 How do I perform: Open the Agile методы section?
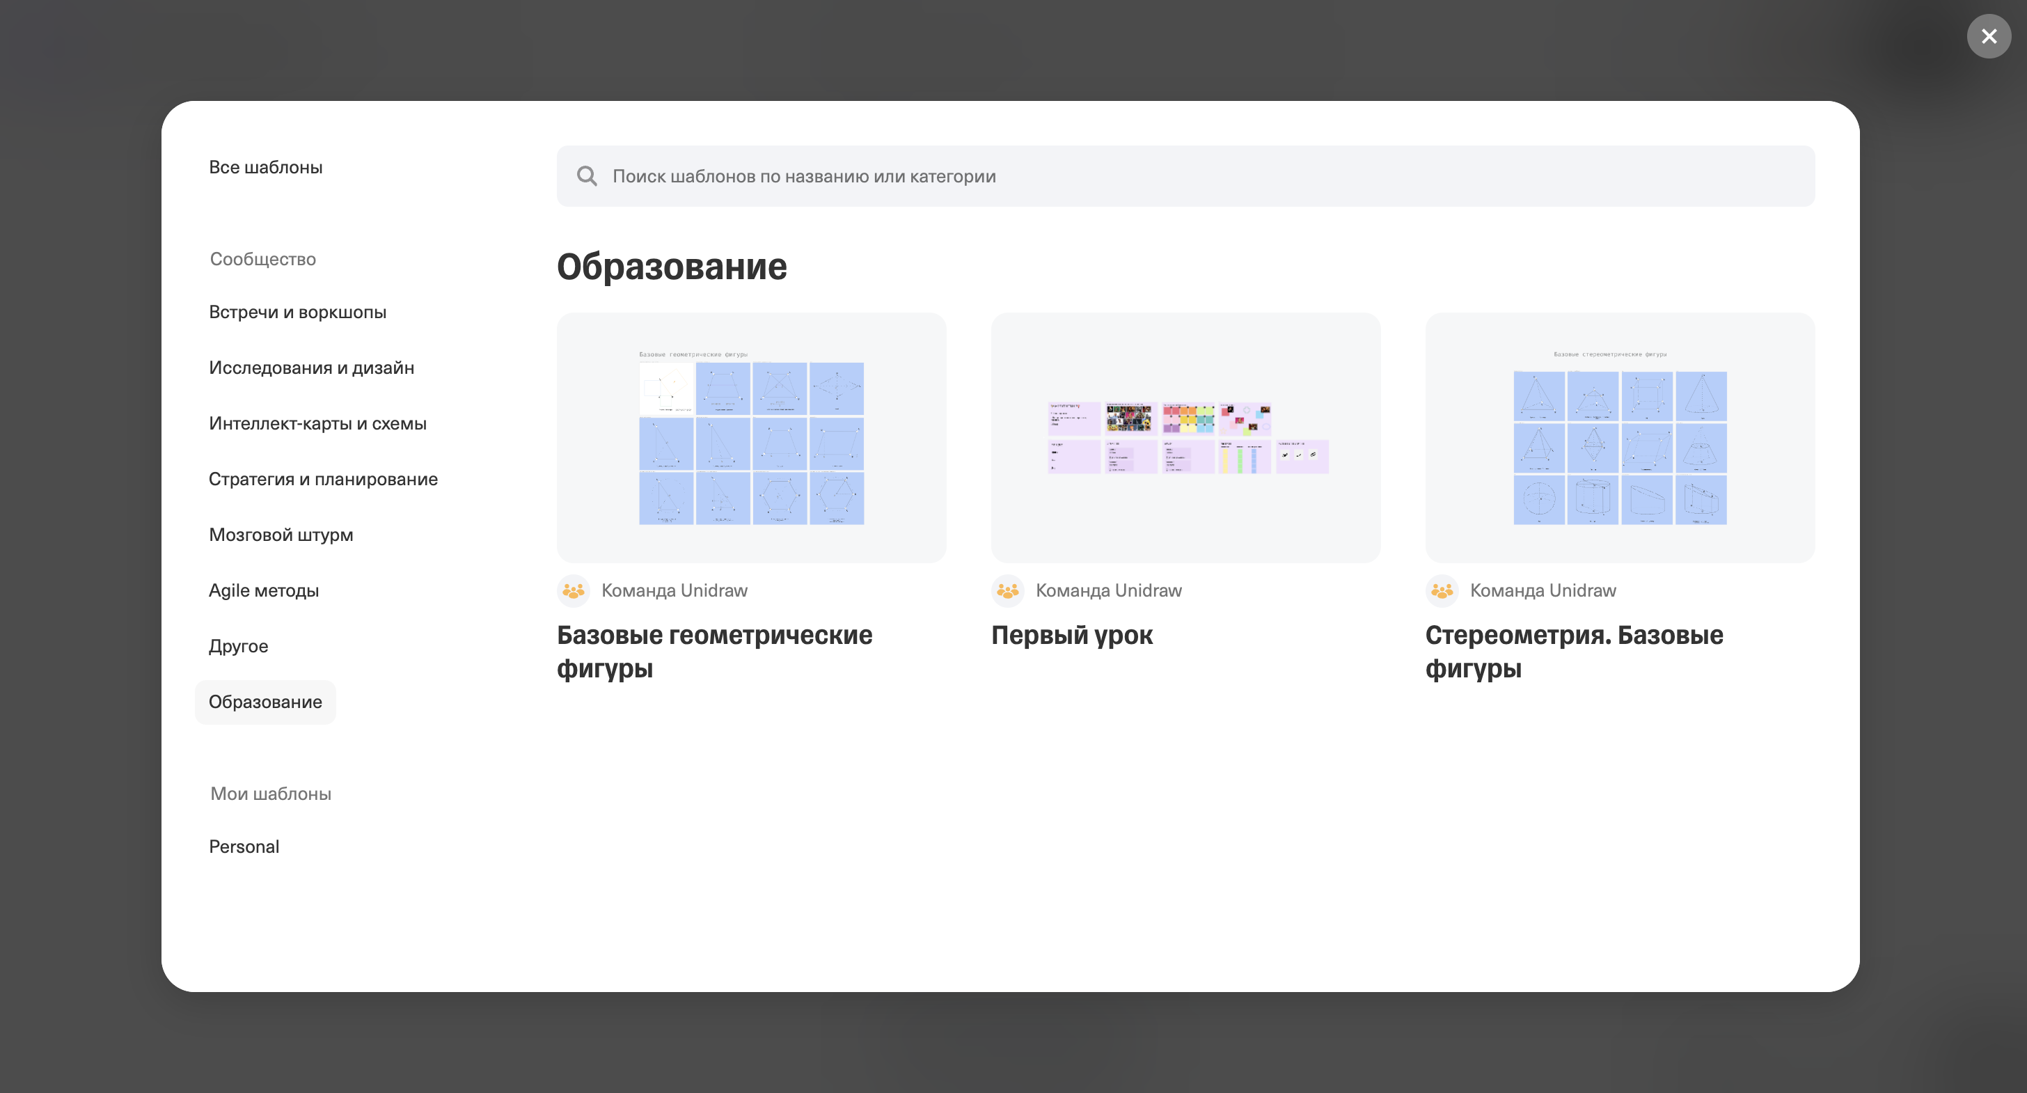tap(264, 590)
